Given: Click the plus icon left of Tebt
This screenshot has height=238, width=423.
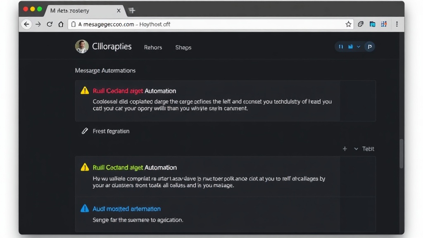Looking at the screenshot, I should pyautogui.click(x=345, y=149).
